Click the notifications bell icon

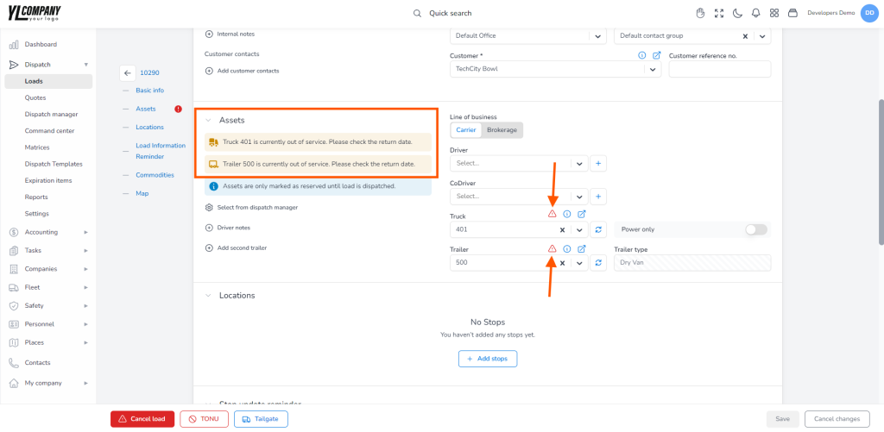(x=755, y=13)
